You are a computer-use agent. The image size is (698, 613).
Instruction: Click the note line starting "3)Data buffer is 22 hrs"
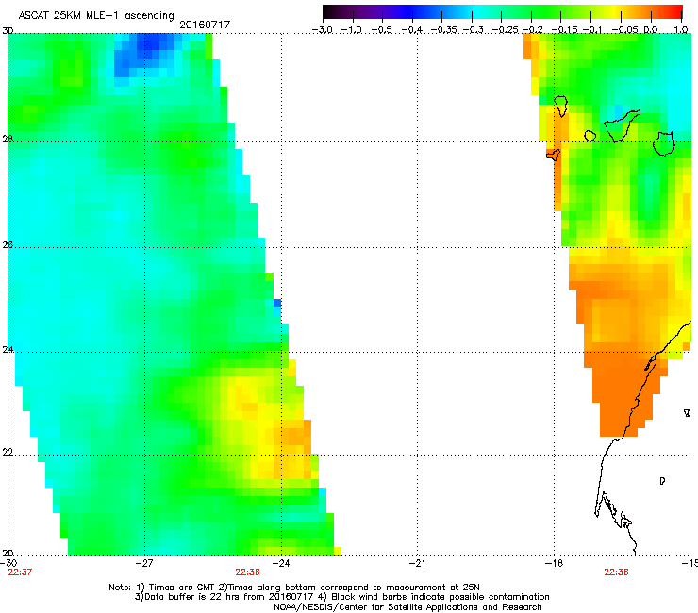click(341, 597)
